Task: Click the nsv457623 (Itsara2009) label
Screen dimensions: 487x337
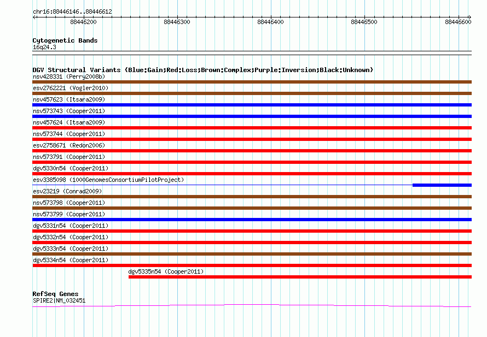Action: pyautogui.click(x=69, y=99)
